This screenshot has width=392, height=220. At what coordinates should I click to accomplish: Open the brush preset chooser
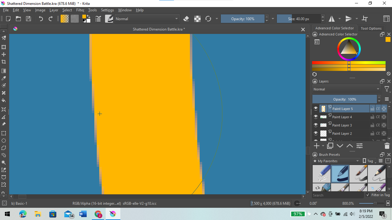pos(109,19)
